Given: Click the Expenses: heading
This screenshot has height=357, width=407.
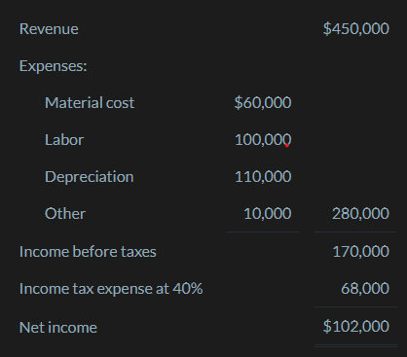Looking at the screenshot, I should (54, 66).
